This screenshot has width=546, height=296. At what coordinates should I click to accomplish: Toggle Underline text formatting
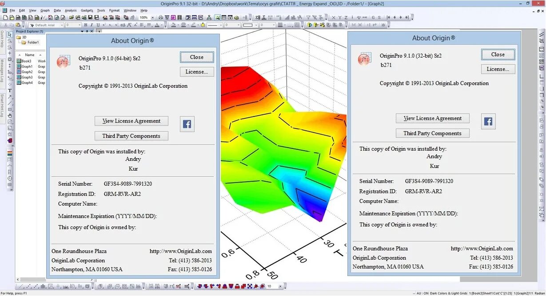[98, 25]
